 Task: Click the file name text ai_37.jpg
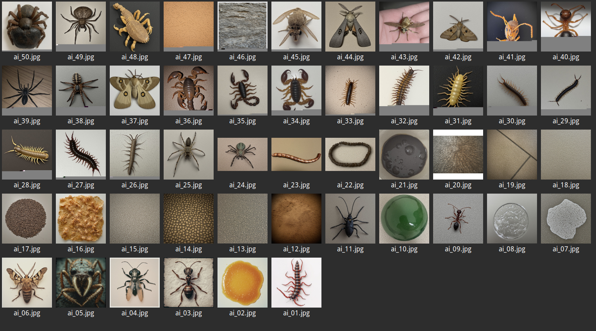135,121
